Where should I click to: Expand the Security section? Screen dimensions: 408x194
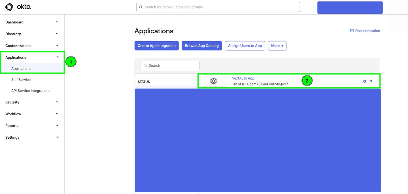57,102
